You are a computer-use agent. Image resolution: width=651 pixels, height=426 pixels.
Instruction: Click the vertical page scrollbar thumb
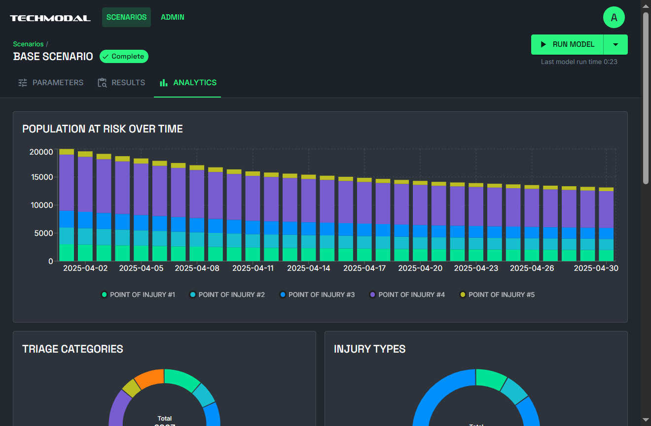[646, 98]
